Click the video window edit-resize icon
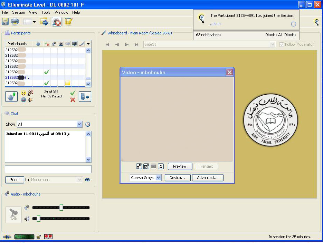Screen dimensions: 323x243 [x=146, y=166]
